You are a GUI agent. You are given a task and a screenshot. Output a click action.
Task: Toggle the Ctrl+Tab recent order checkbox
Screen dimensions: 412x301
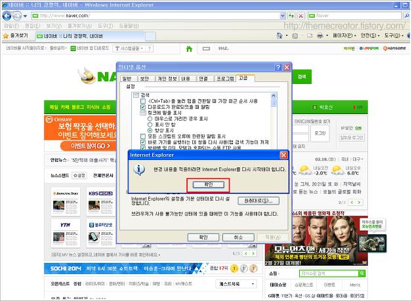point(143,101)
